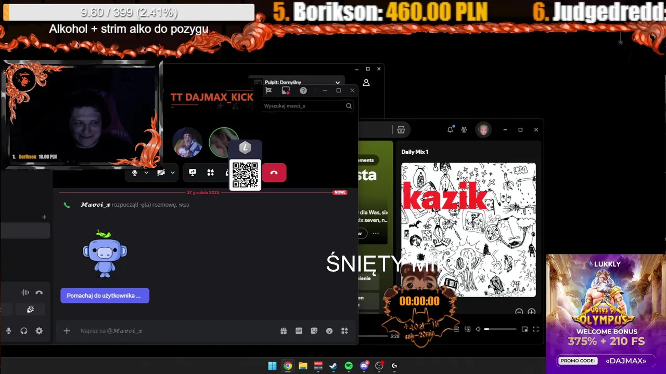This screenshot has width=666, height=374.
Task: Open the soundboard icon in voice panel
Action: point(31,310)
